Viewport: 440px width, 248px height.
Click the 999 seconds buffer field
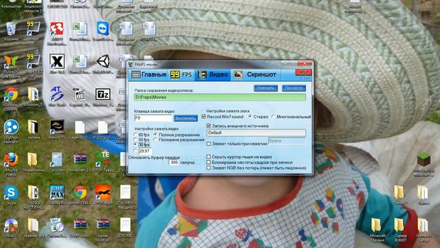coord(174,163)
